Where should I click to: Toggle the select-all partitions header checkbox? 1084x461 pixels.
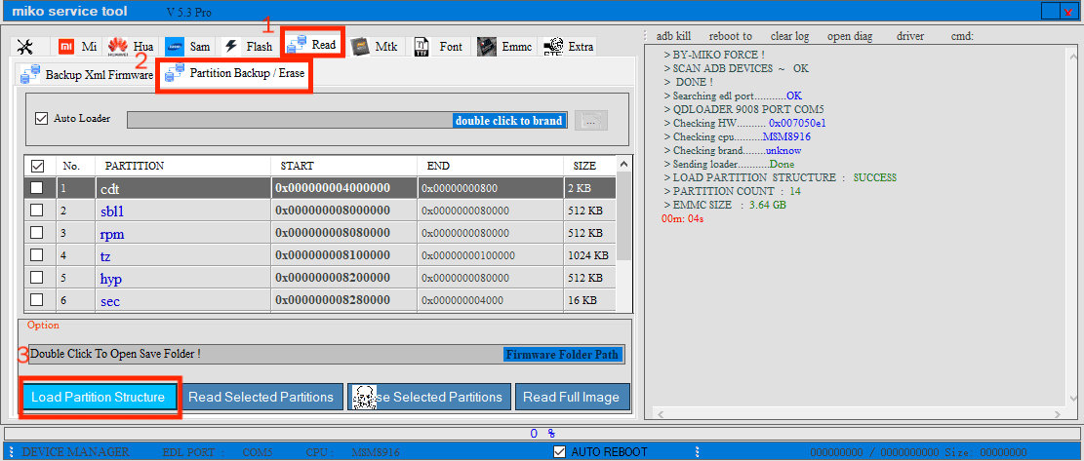pos(37,166)
